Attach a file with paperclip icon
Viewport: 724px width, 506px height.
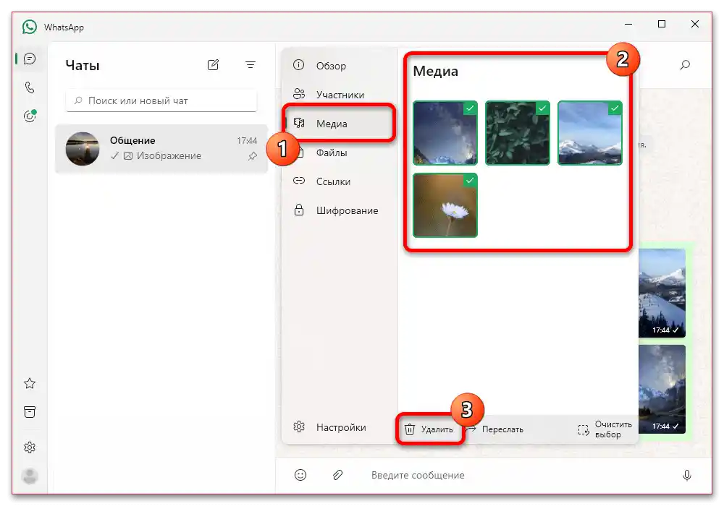click(x=337, y=475)
